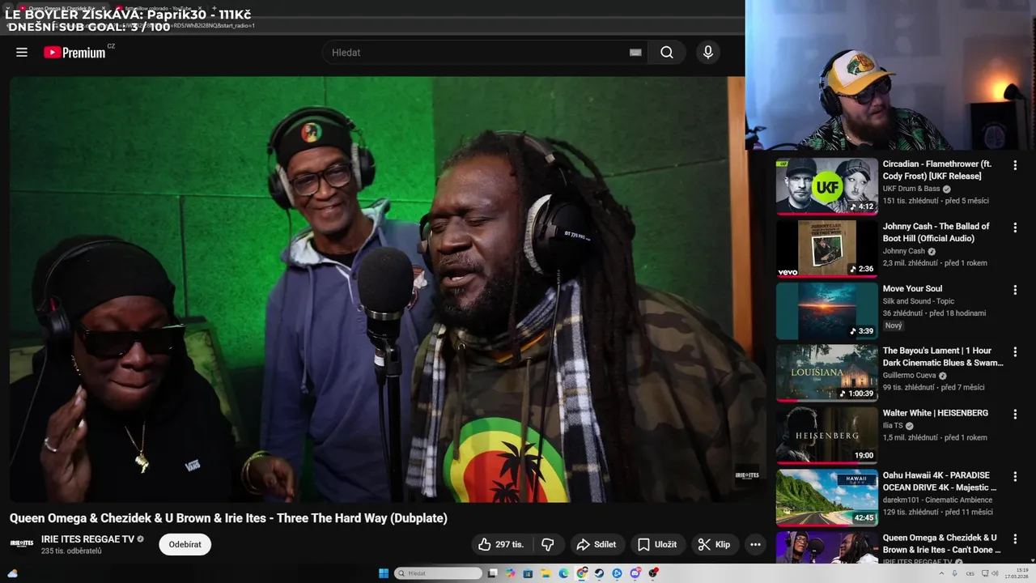Open the YouTube guide hamburger menu
Viewport: 1036px width, 583px height.
[x=22, y=53]
